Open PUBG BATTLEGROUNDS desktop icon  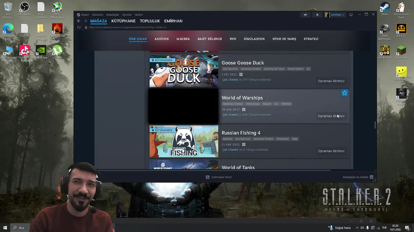385,32
